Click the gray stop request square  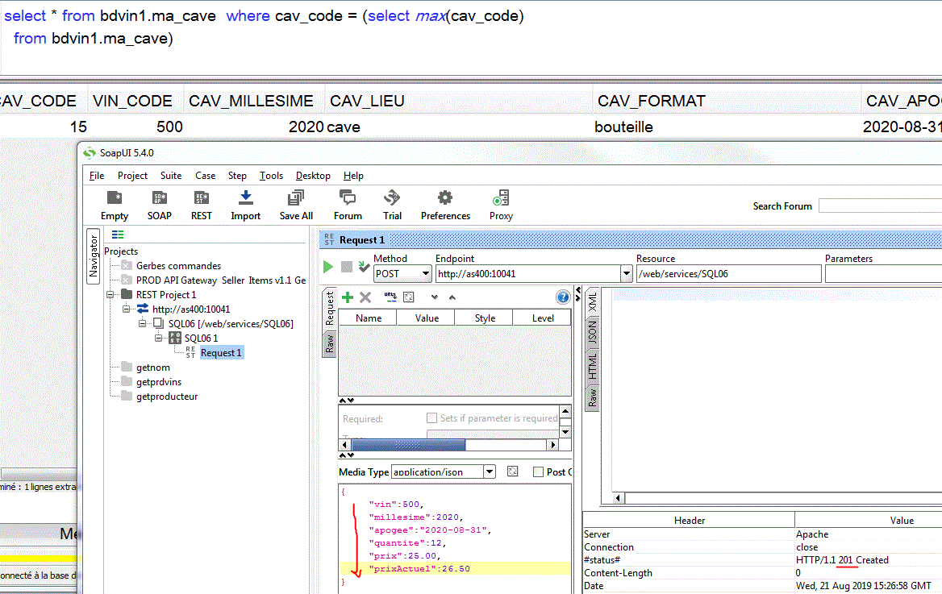pyautogui.click(x=347, y=267)
